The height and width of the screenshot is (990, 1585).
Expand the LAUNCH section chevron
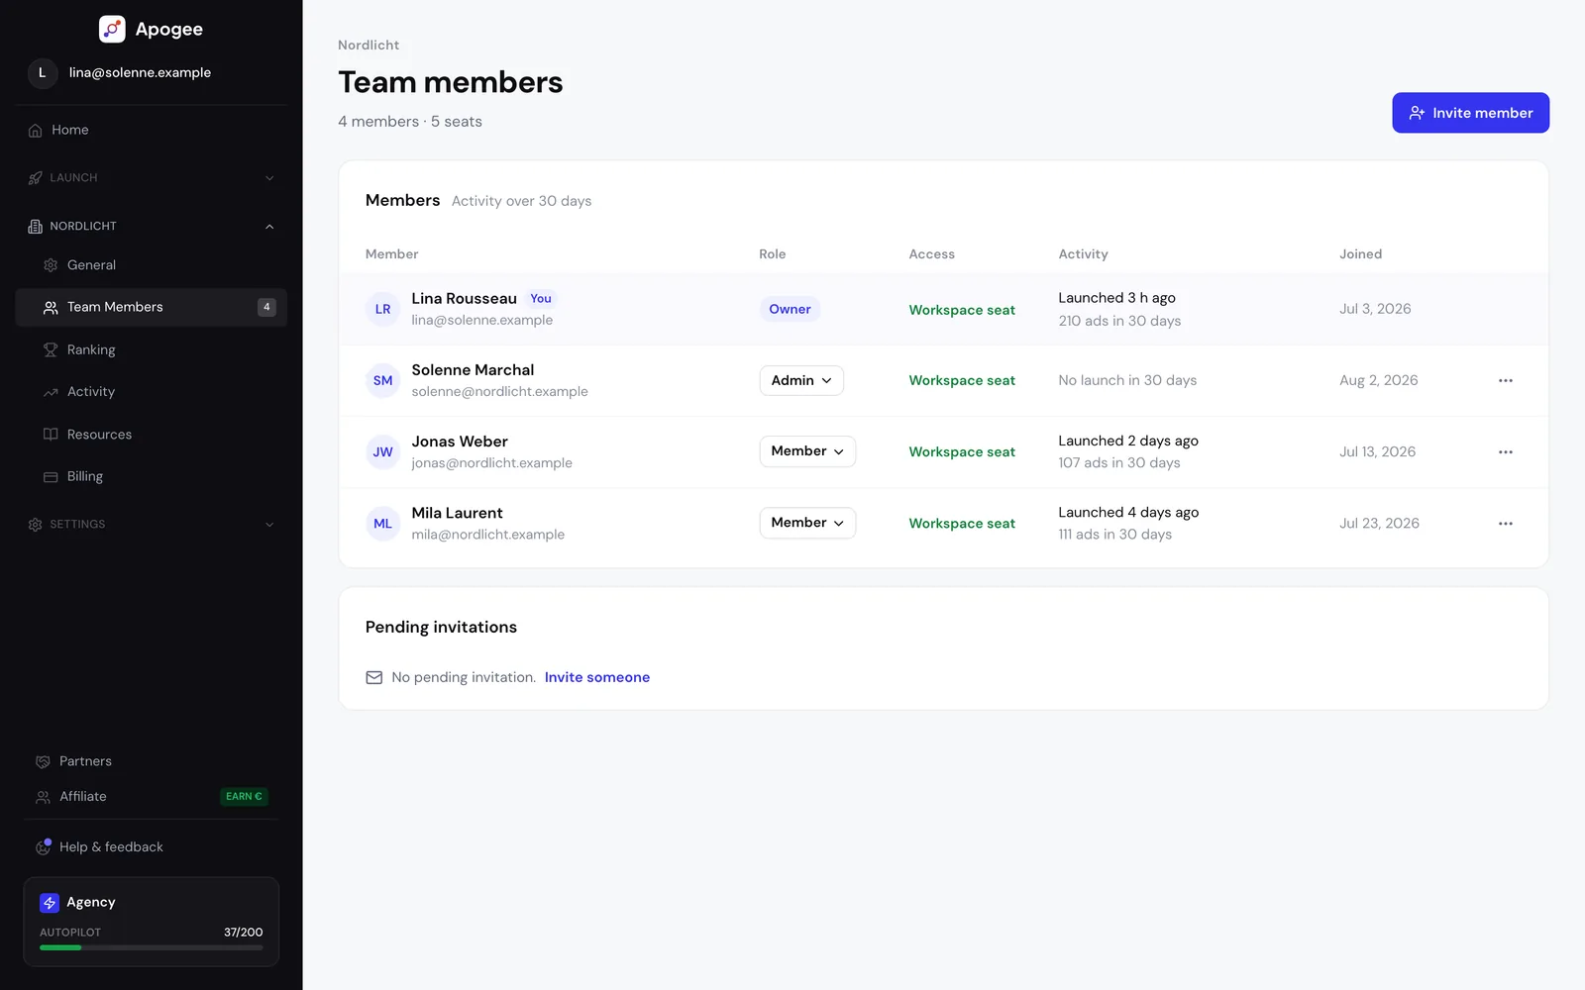point(269,178)
